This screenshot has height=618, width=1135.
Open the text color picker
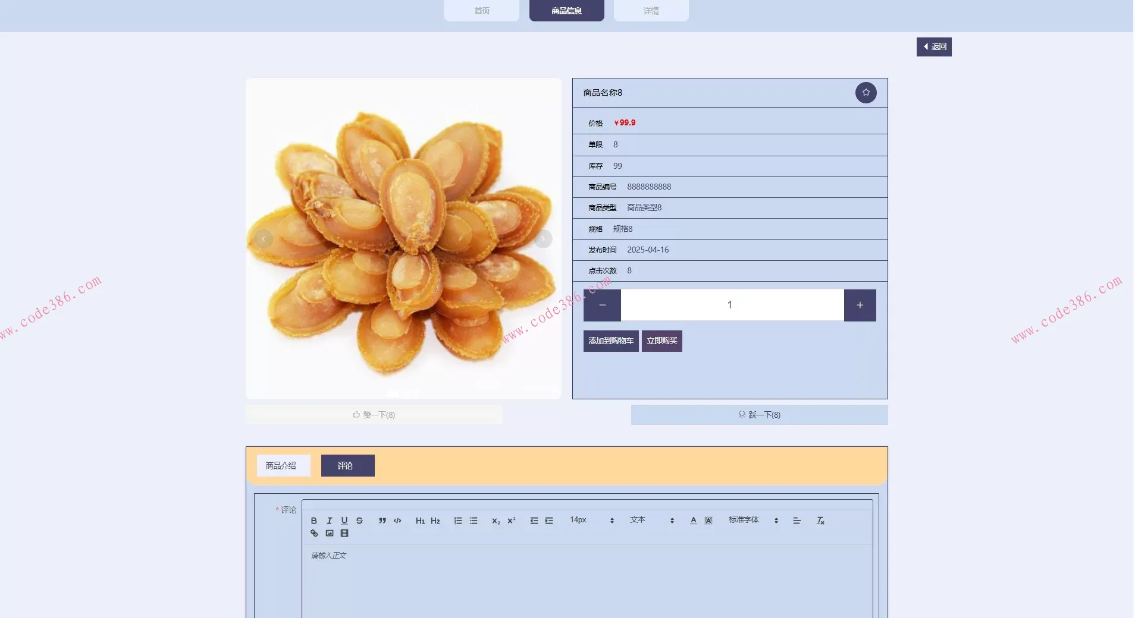tap(694, 521)
